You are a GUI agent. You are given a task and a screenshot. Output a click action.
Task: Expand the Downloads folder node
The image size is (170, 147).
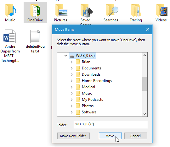pos(72,74)
